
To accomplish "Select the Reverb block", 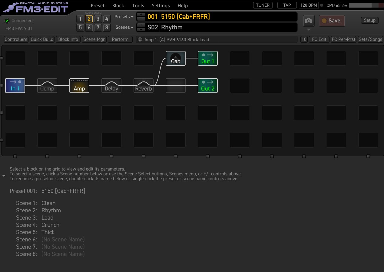I will coord(144,85).
